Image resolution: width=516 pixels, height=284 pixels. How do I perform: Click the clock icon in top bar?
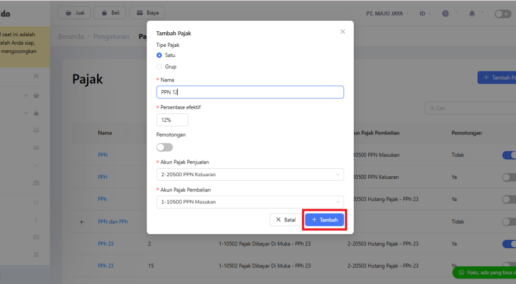pos(445,14)
